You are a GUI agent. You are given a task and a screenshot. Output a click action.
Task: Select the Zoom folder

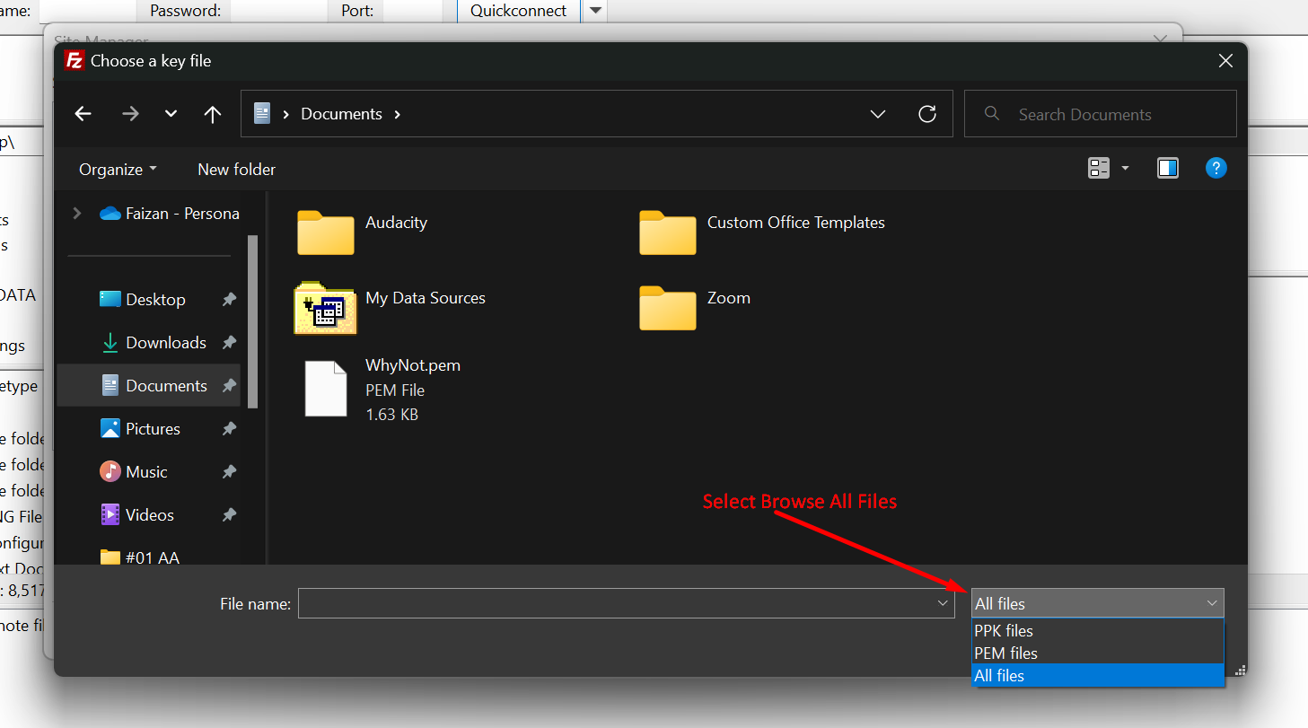click(695, 307)
